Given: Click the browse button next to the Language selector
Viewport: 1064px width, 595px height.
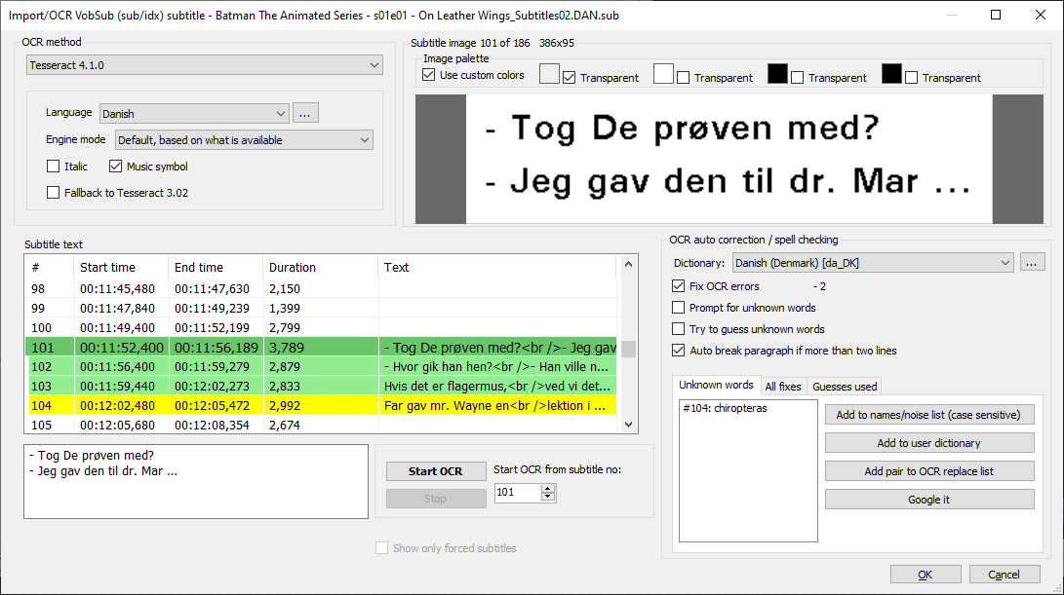Looking at the screenshot, I should point(305,112).
